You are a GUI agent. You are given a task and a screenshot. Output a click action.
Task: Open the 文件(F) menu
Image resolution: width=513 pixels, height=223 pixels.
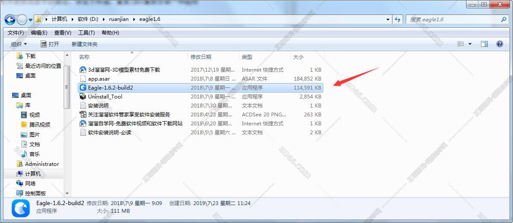click(16, 33)
